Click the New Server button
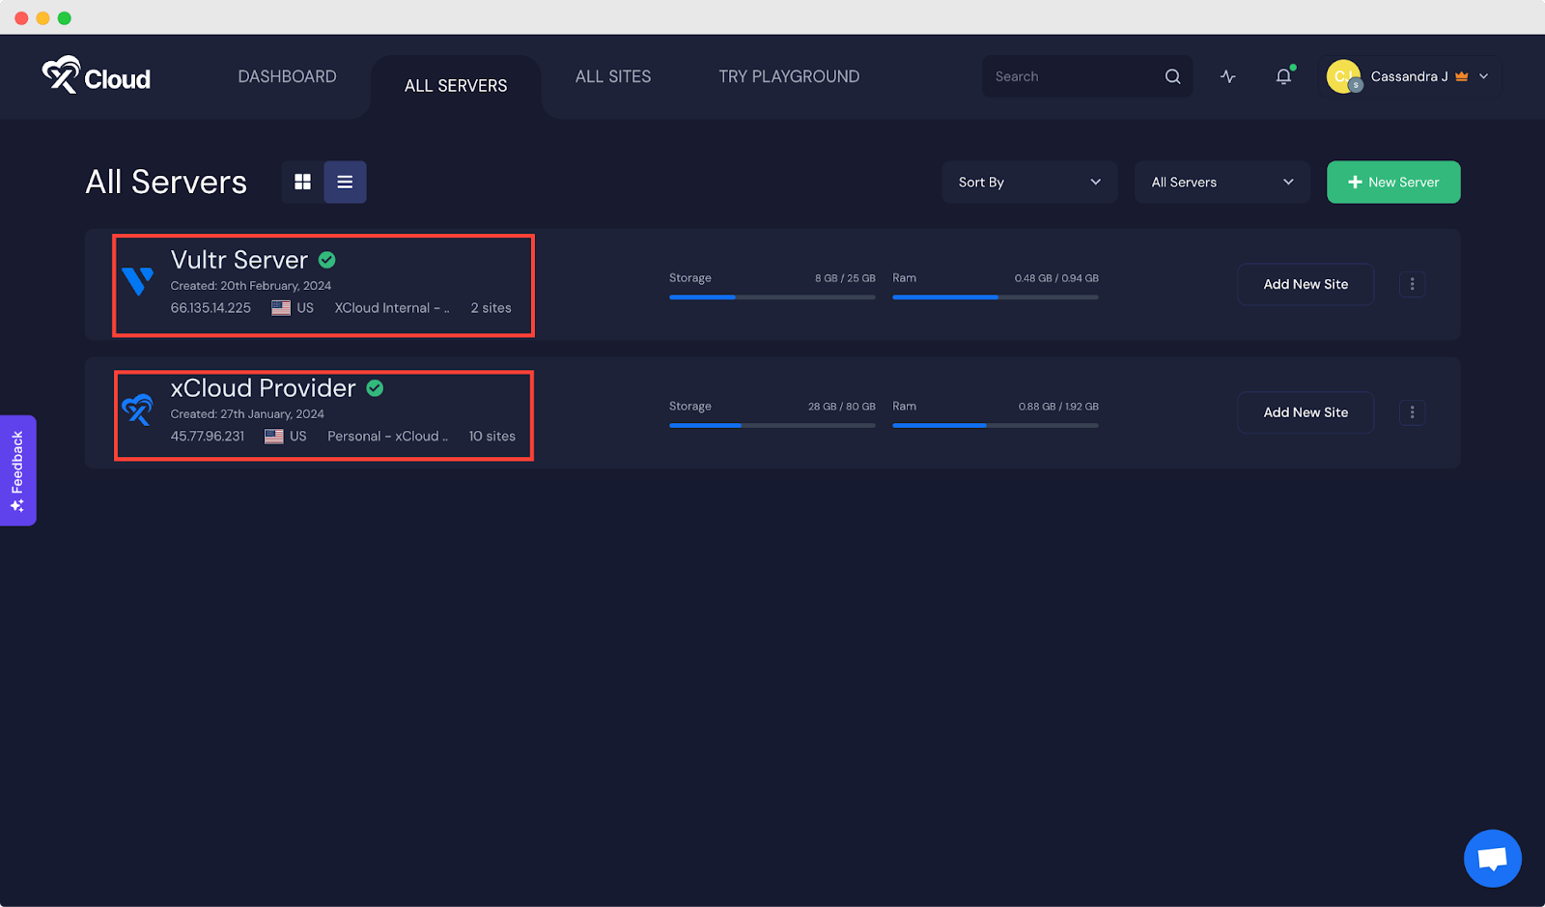The image size is (1545, 907). 1392,182
